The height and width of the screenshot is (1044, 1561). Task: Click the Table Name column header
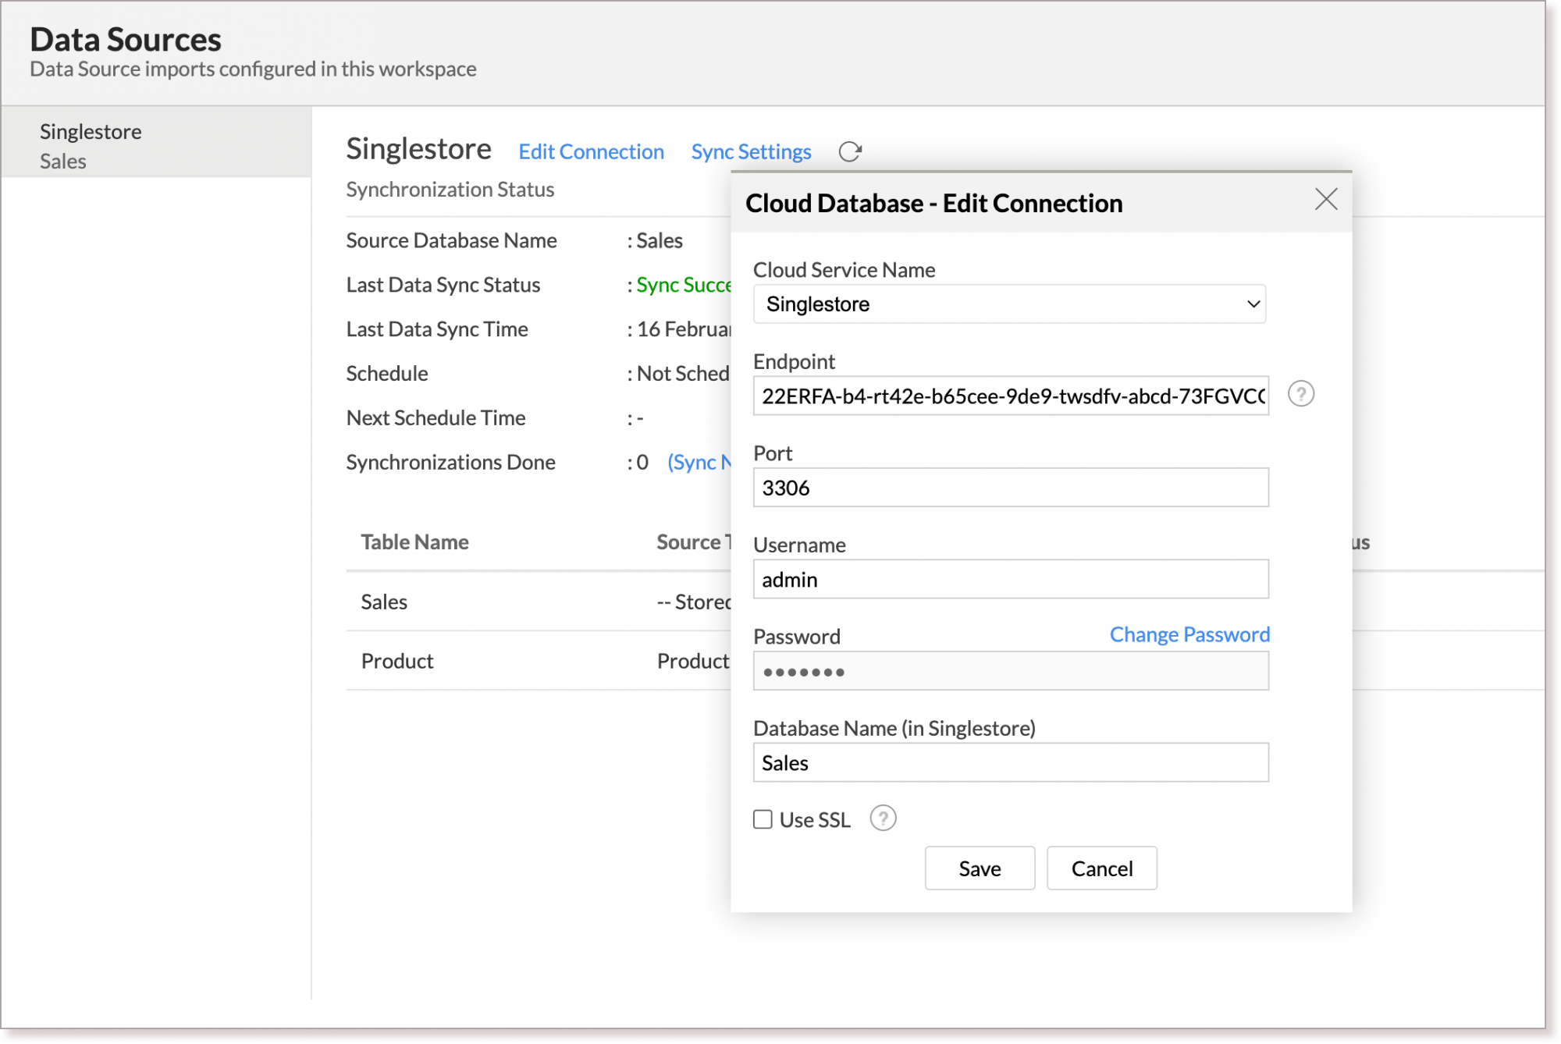[x=414, y=542]
